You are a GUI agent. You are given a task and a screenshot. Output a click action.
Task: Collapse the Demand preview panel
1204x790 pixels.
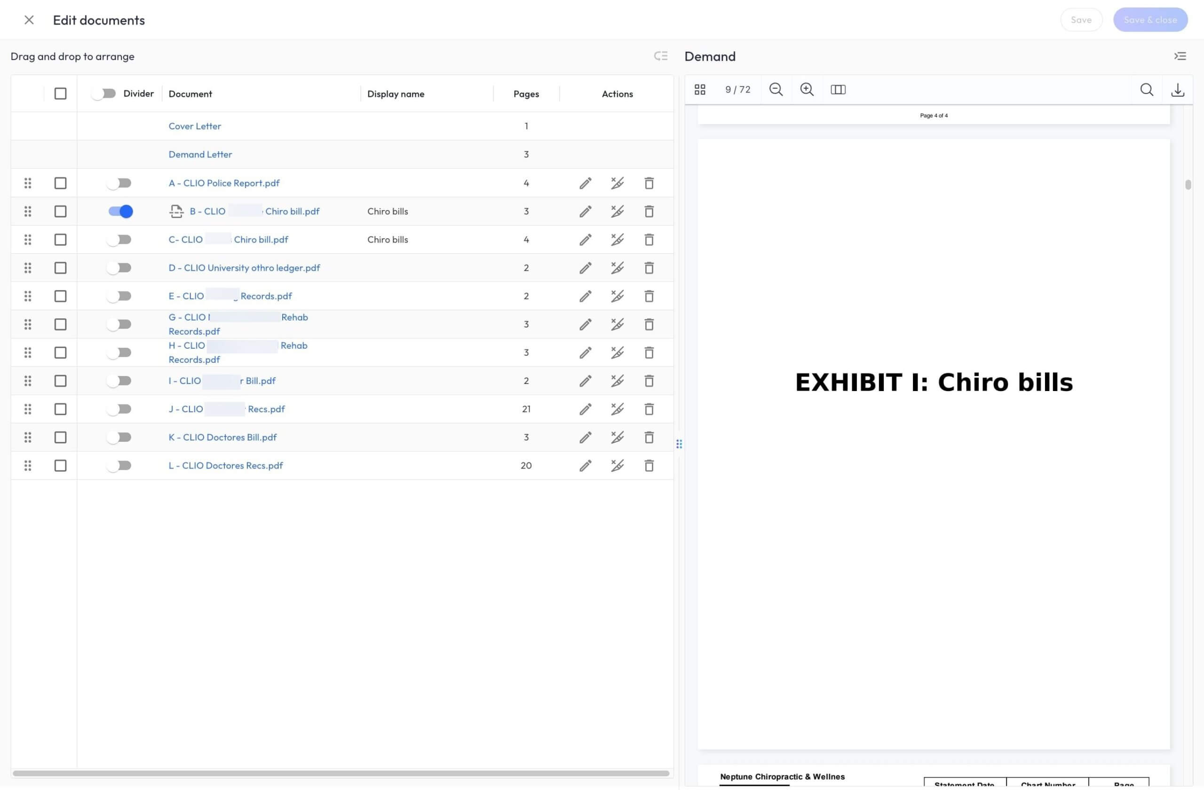pos(1180,56)
